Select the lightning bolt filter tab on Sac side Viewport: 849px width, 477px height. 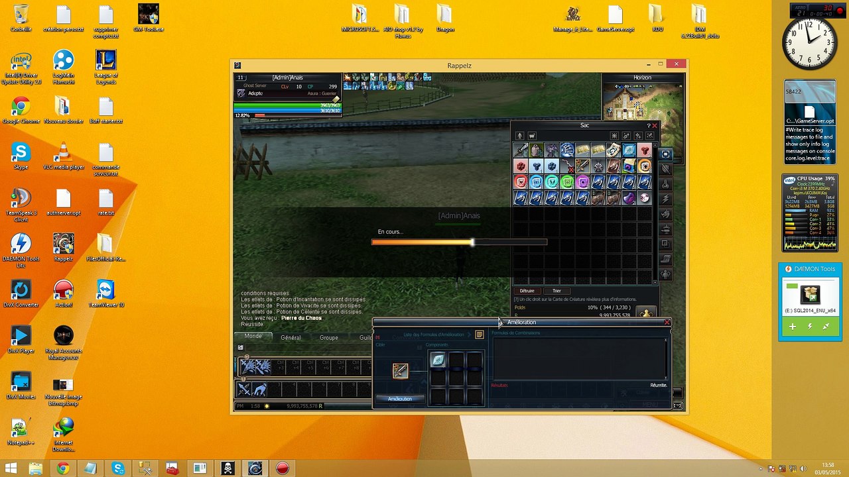(665, 199)
